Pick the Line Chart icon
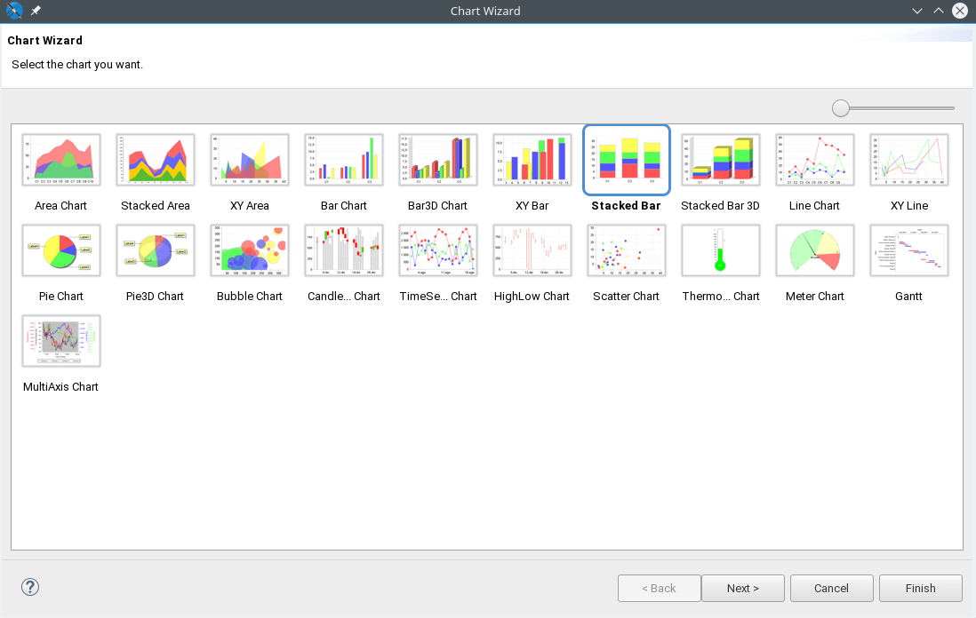Image resolution: width=976 pixels, height=618 pixels. click(x=815, y=160)
